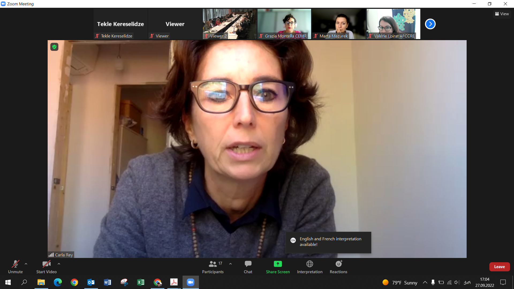Open the Interpretation globe menu

tap(310, 267)
